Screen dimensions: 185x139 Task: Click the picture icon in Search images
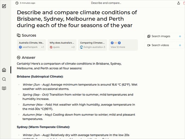point(149,36)
